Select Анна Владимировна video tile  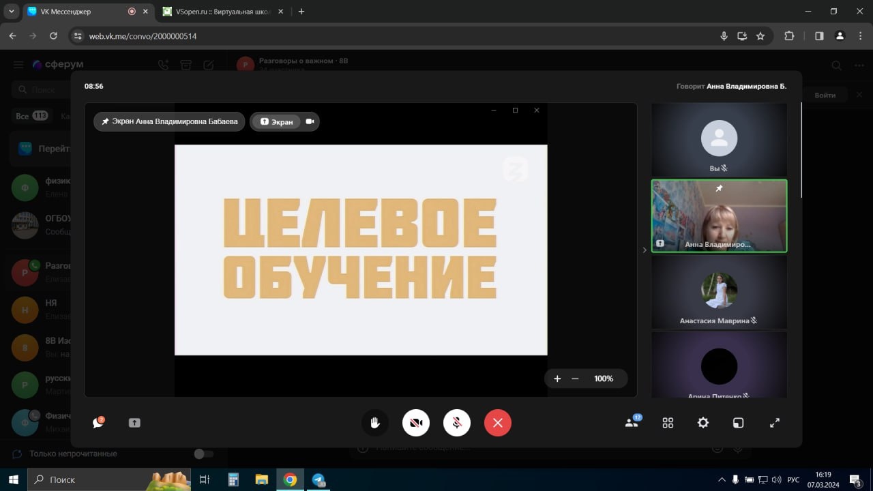[719, 216]
